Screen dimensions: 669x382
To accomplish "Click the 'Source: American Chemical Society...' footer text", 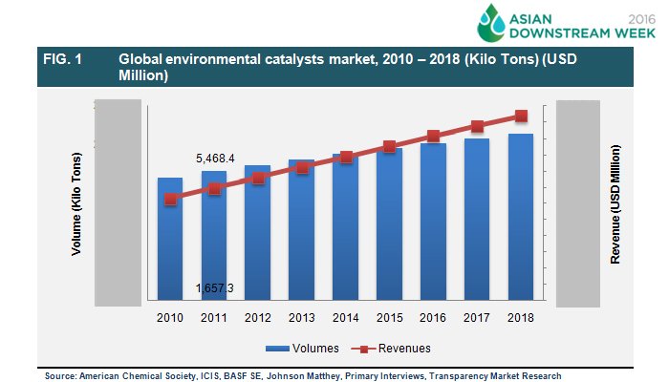I will [x=303, y=376].
